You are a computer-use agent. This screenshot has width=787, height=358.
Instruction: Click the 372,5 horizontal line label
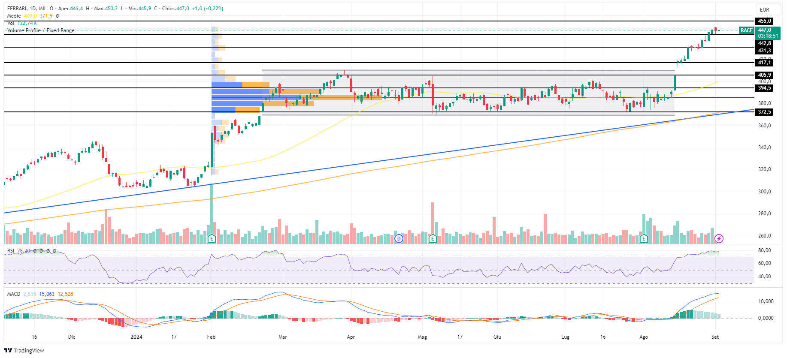pos(764,112)
